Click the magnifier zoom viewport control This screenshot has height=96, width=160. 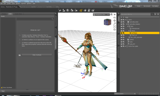[115, 24]
